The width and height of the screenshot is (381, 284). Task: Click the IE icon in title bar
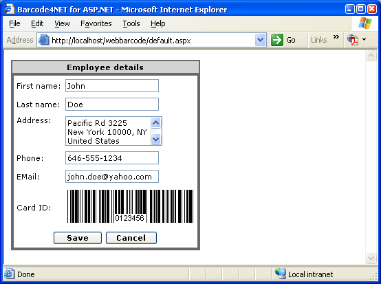coord(9,9)
